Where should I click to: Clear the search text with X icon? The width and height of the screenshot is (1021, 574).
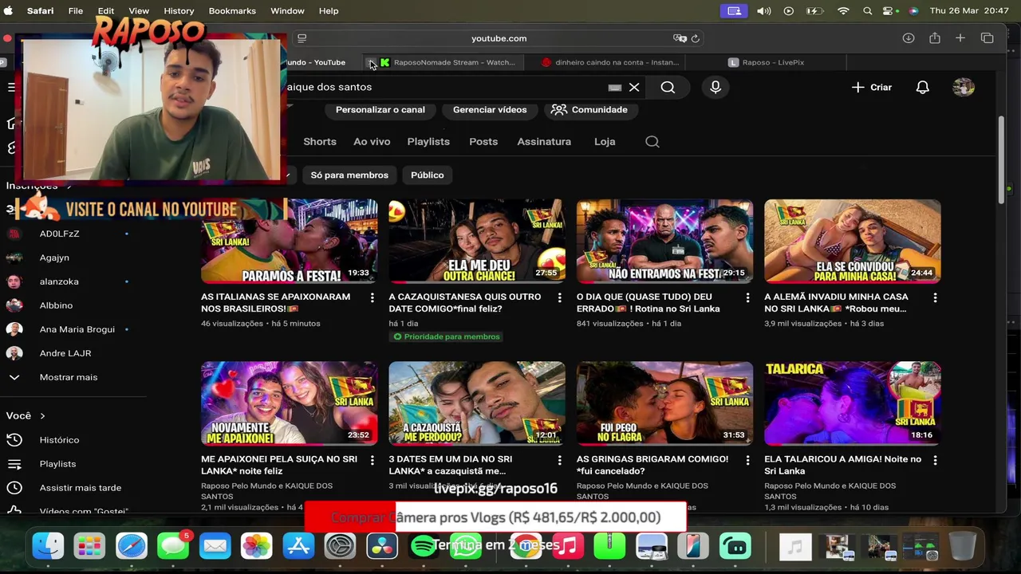634,87
